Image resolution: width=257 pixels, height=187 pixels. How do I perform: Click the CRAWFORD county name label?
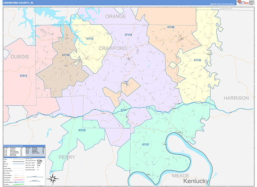point(113,48)
